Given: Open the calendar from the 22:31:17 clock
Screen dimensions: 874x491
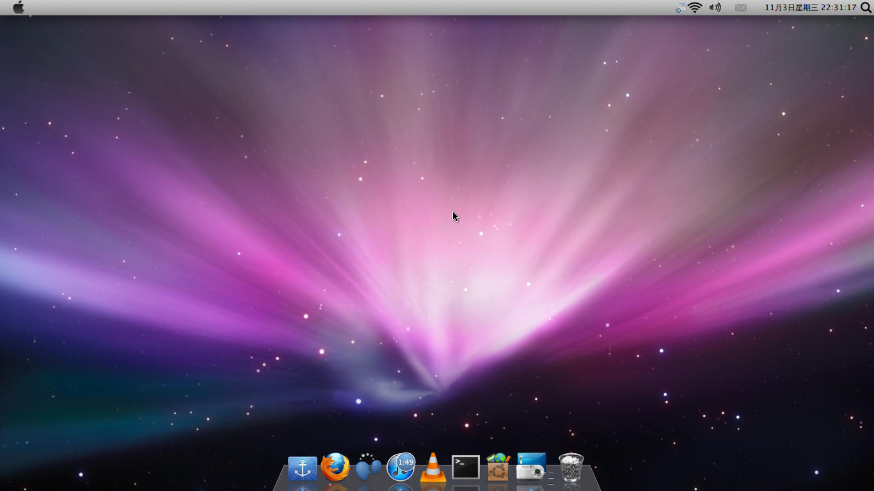Looking at the screenshot, I should (x=811, y=8).
